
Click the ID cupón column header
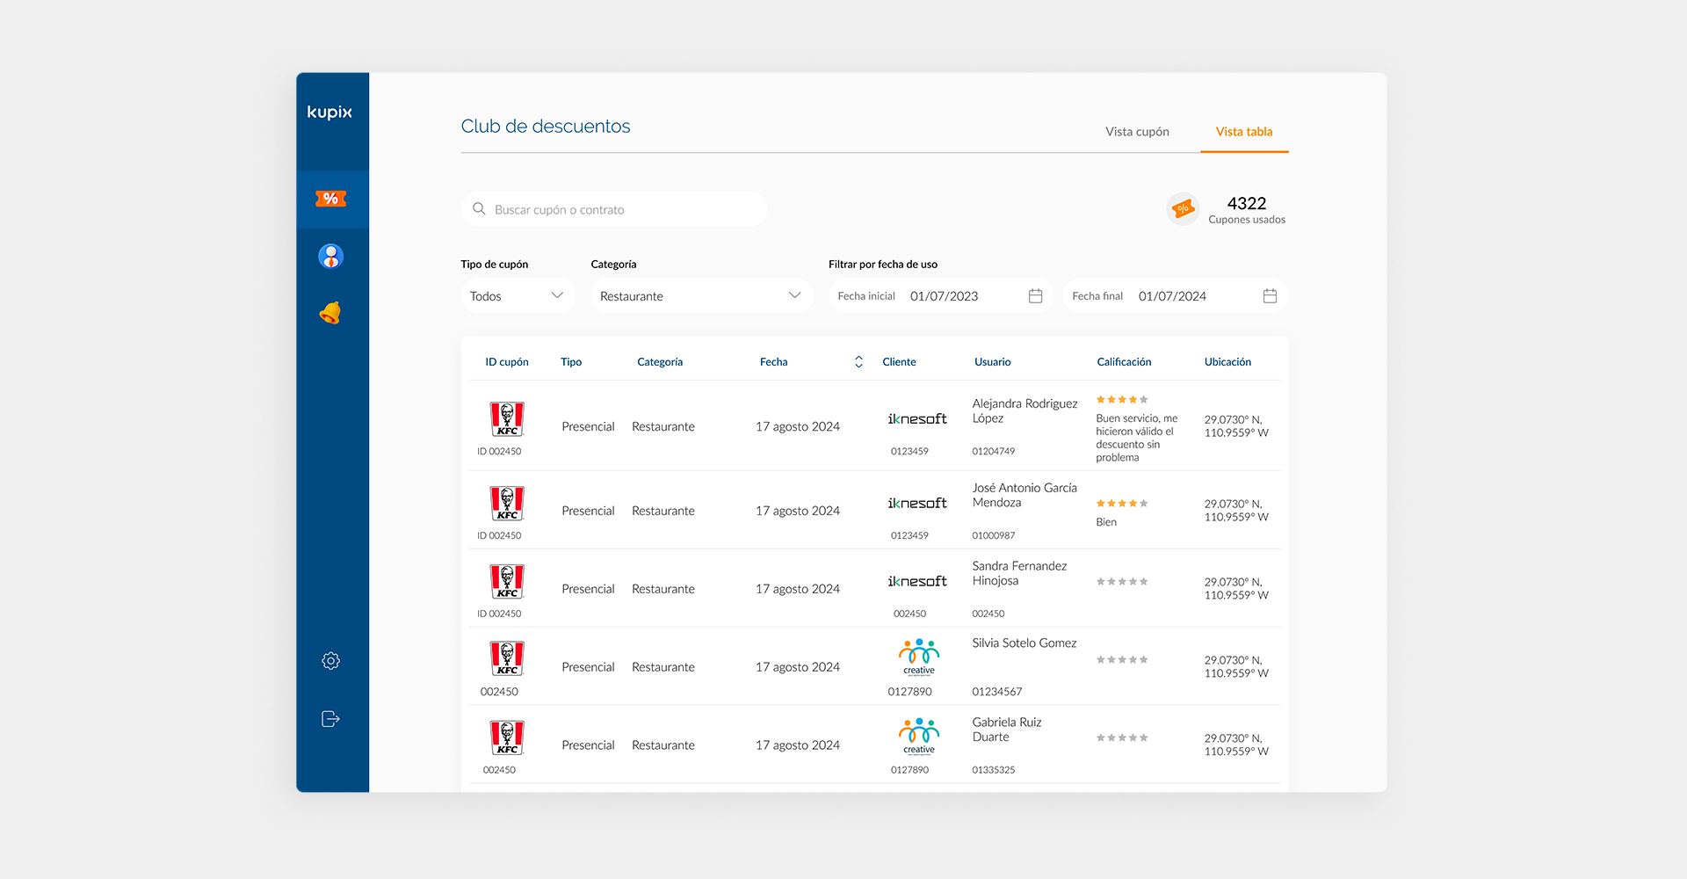507,362
